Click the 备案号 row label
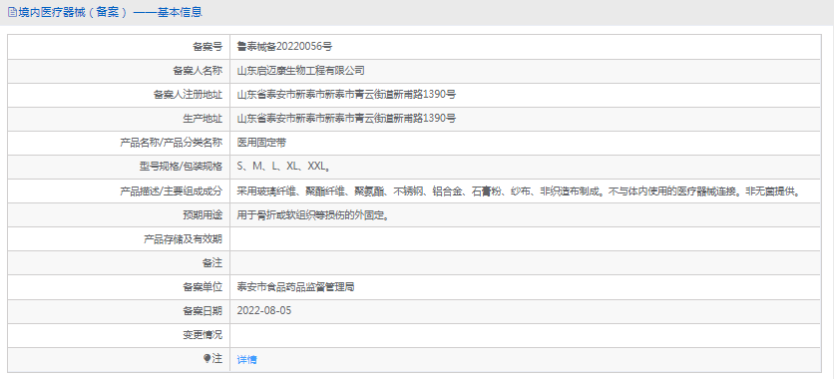834x379 pixels. click(208, 47)
